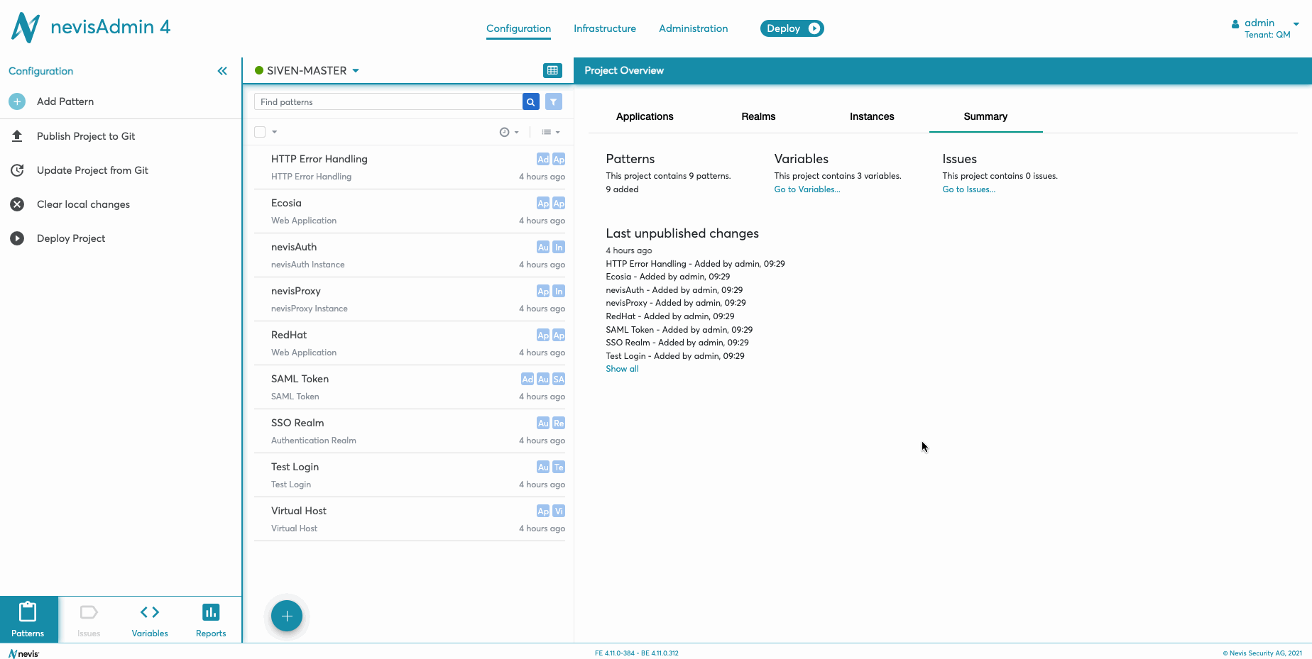This screenshot has height=659, width=1312.
Task: Click the Update Project from Git icon
Action: (17, 170)
